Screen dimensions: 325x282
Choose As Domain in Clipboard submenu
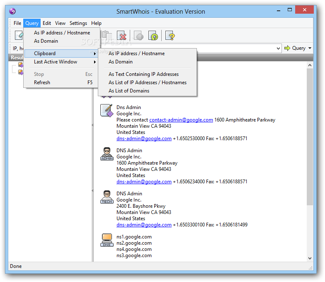point(148,62)
